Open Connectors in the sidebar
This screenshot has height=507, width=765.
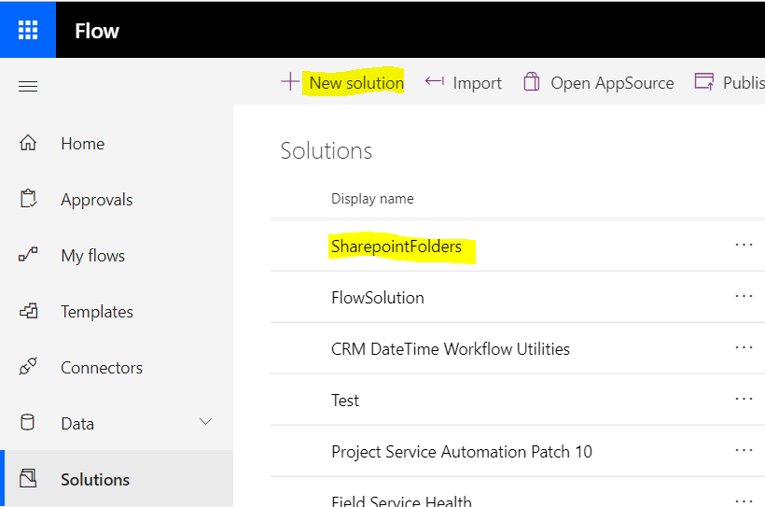pos(117,367)
